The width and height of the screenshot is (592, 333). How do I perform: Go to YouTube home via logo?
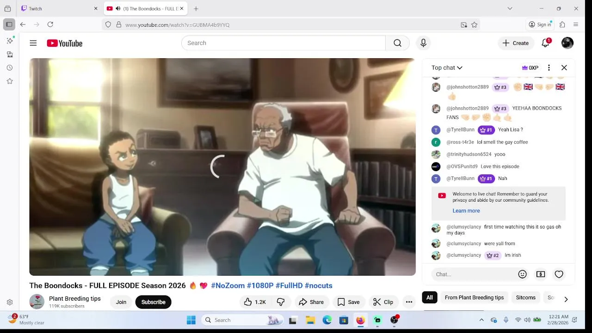point(64,43)
